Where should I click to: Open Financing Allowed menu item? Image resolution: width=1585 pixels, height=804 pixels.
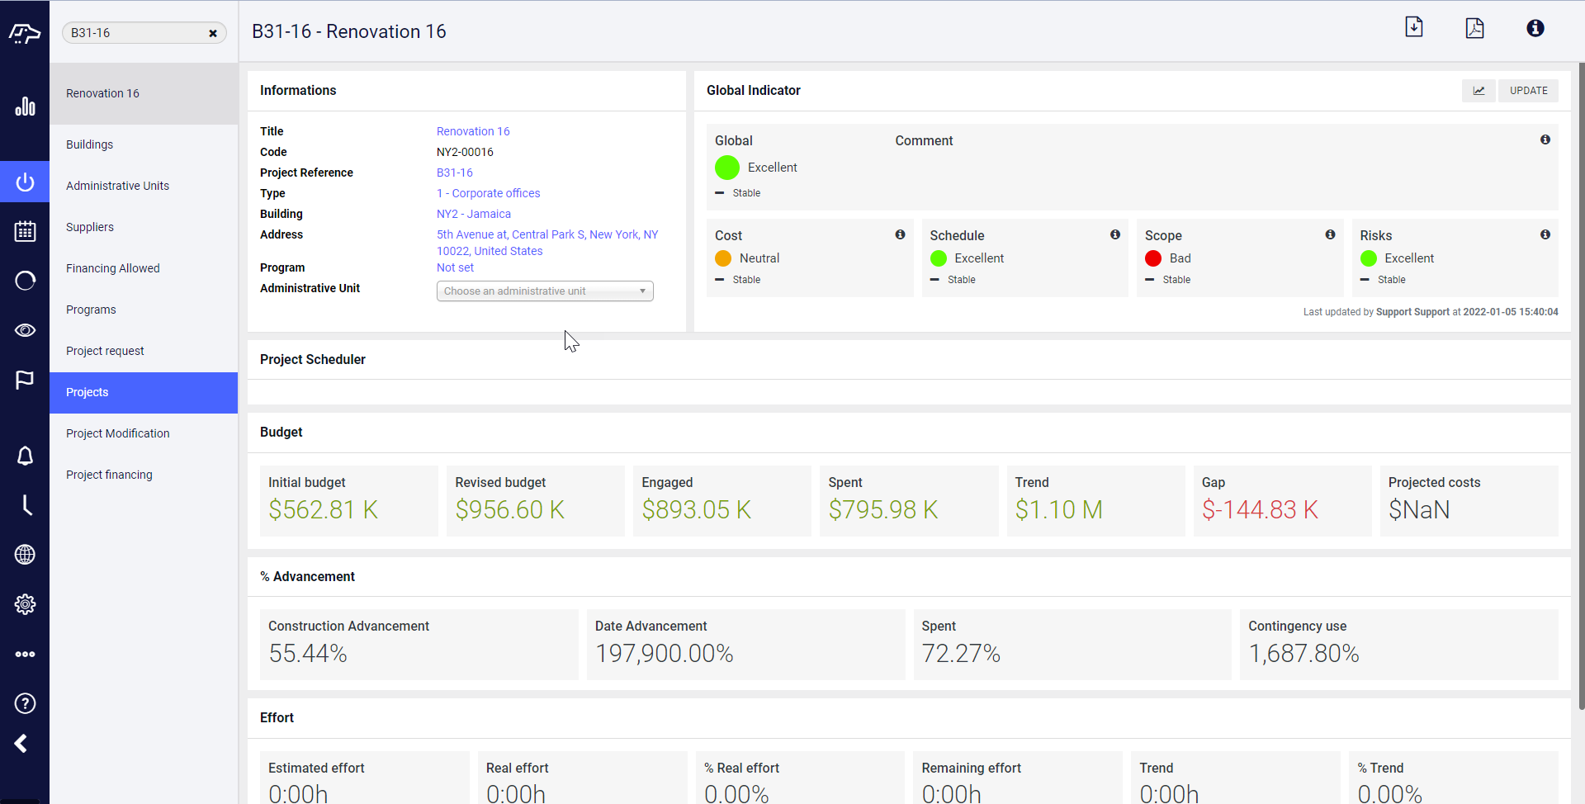click(113, 268)
